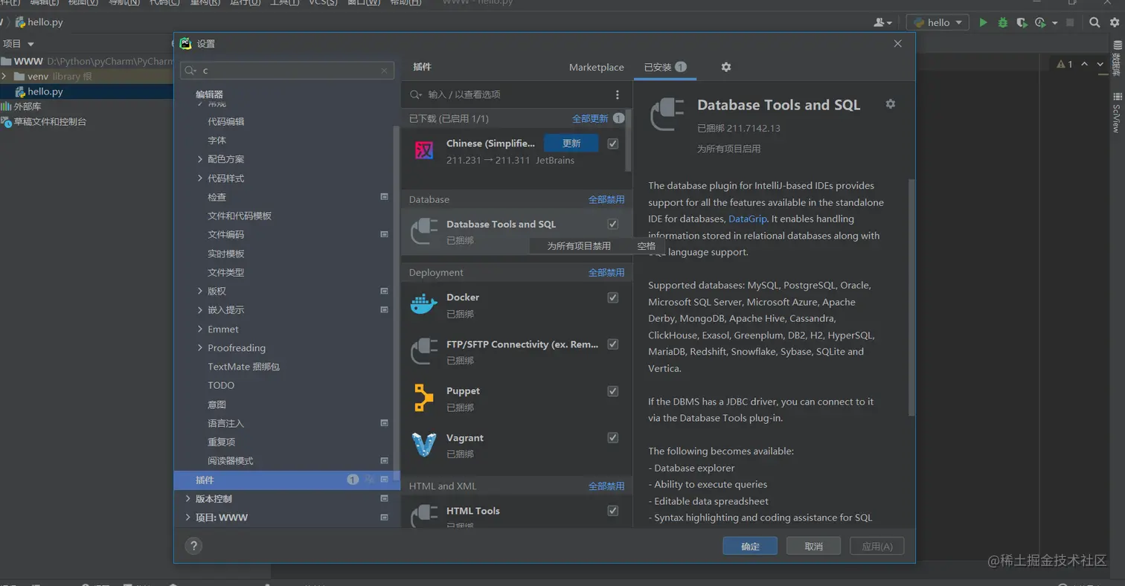
Task: Open gear options for Database Tools and SQL
Action: pyautogui.click(x=890, y=104)
